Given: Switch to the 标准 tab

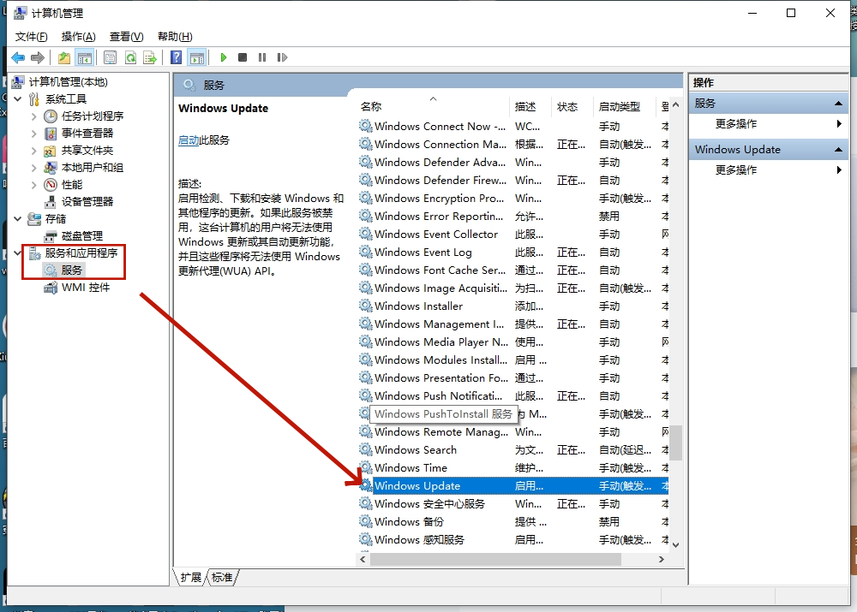Looking at the screenshot, I should click(223, 578).
